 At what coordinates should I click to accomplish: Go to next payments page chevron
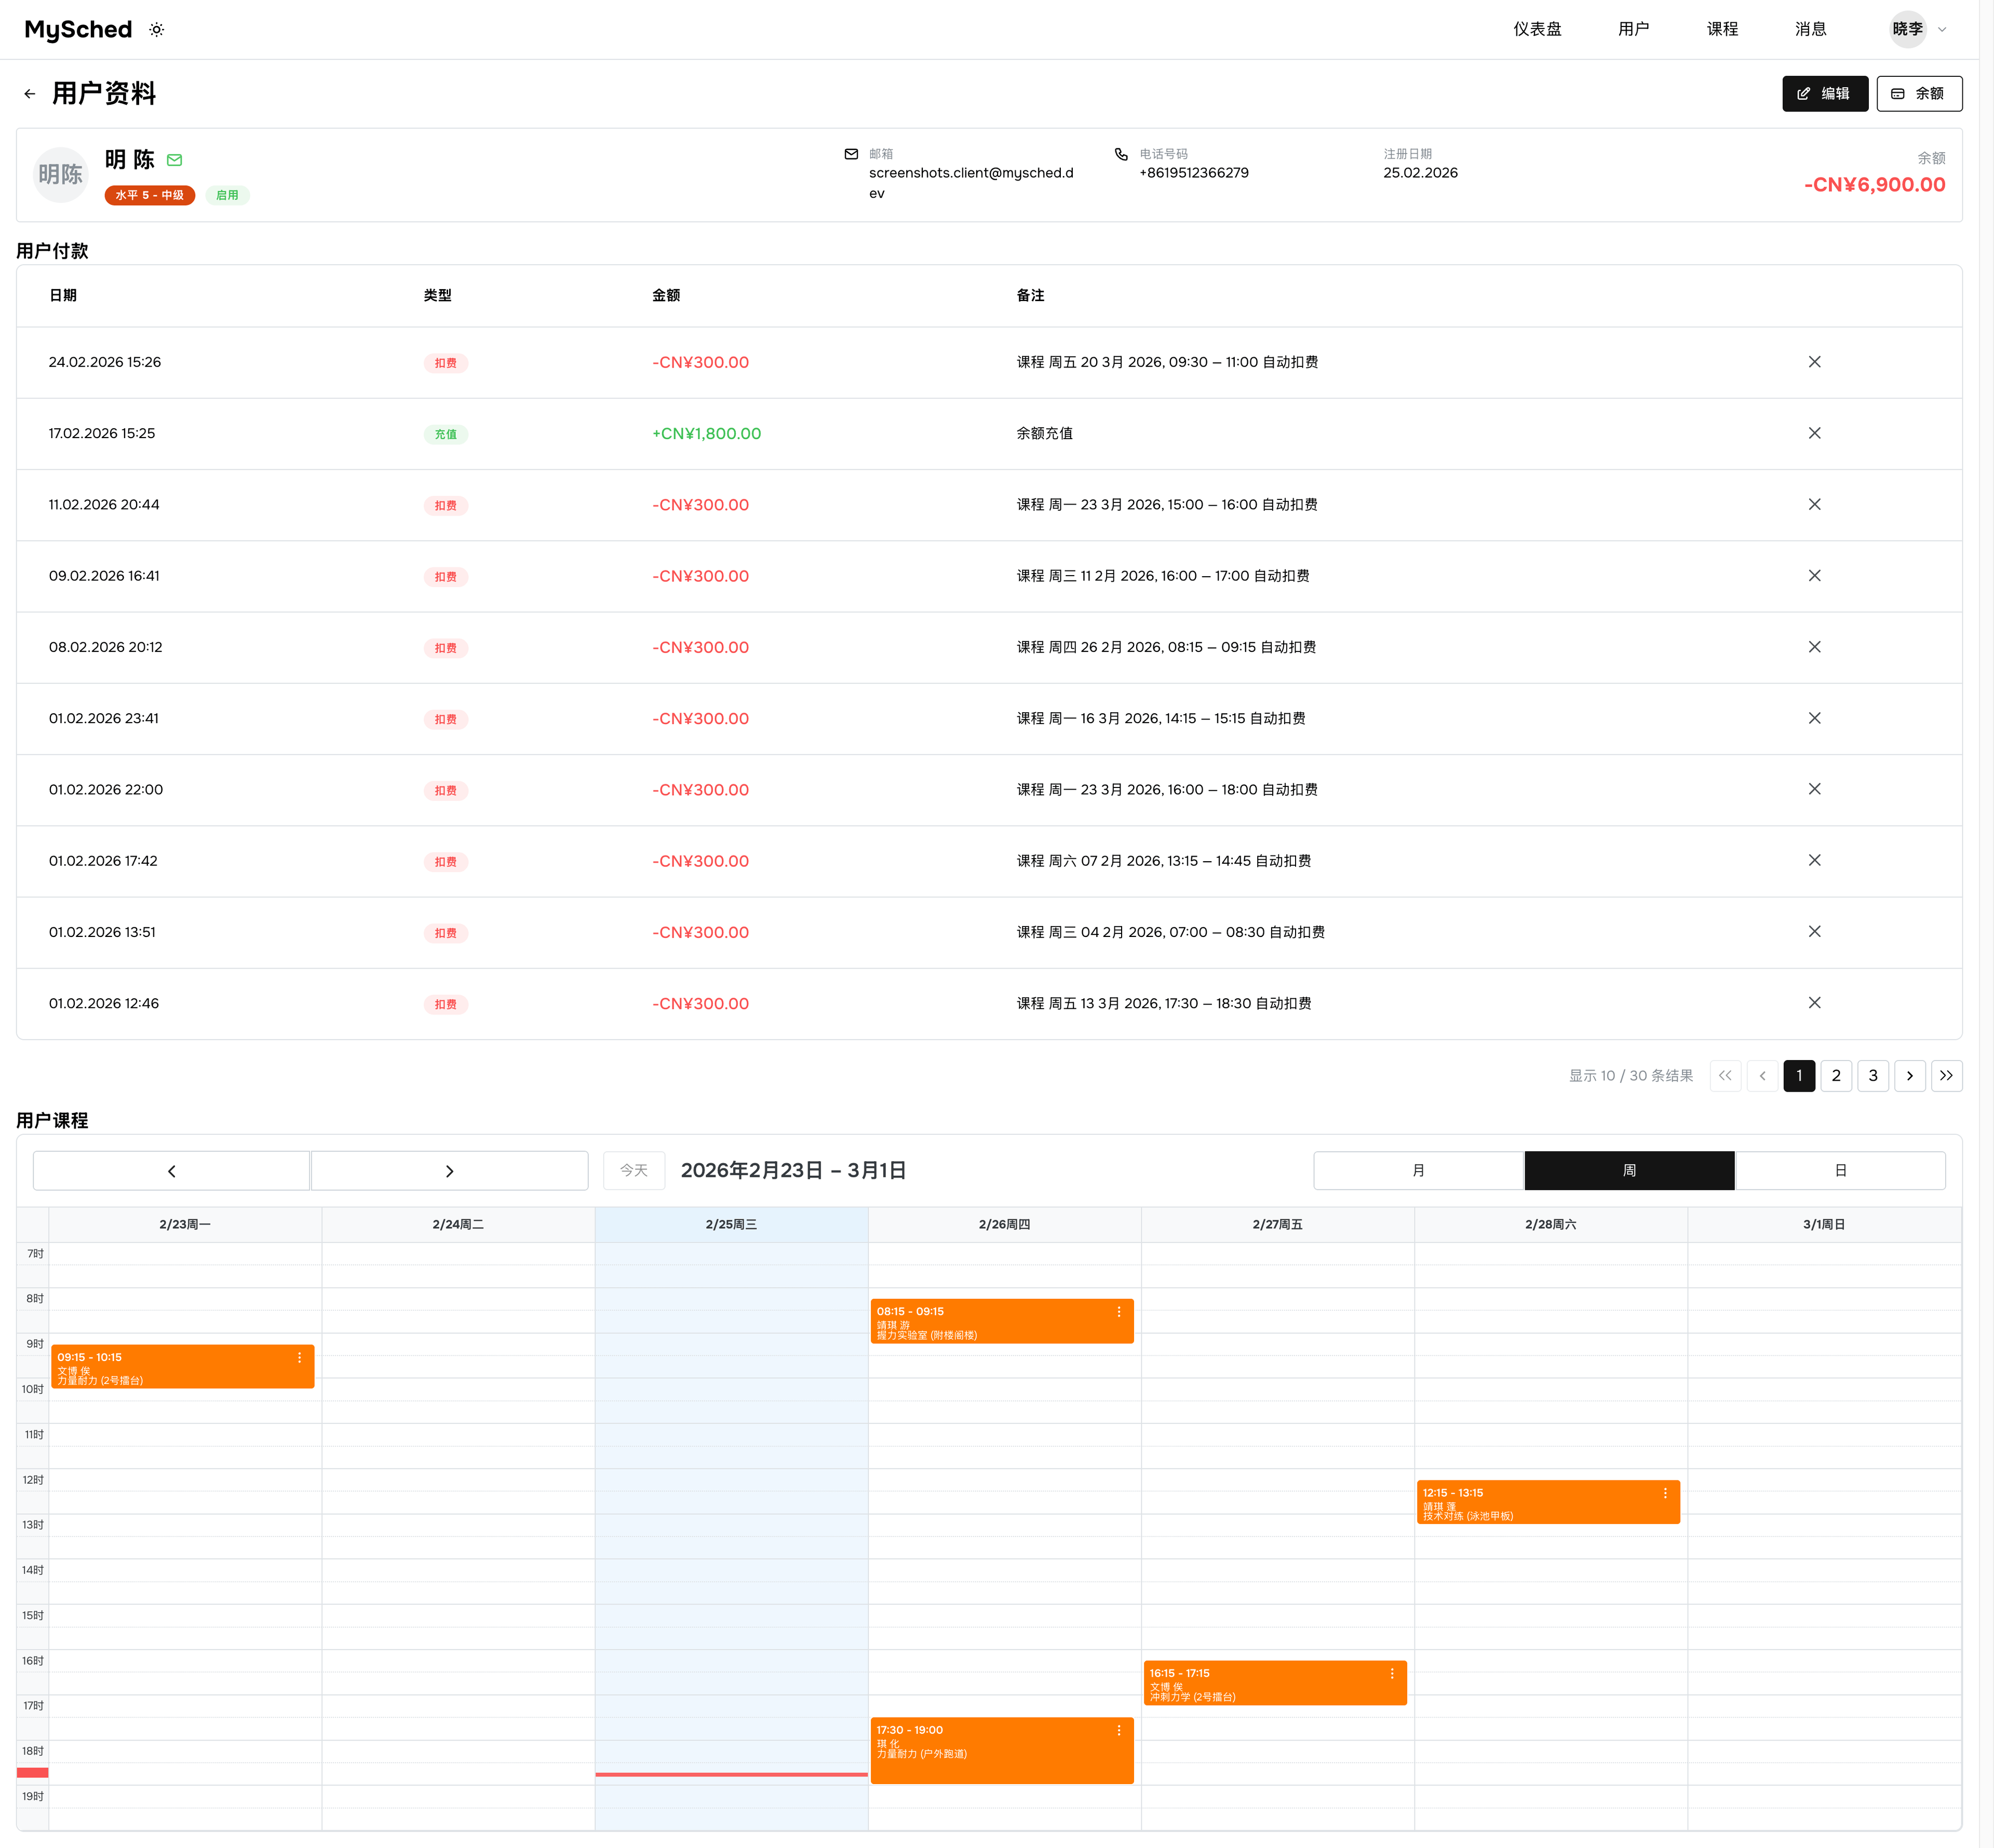coord(1909,1076)
